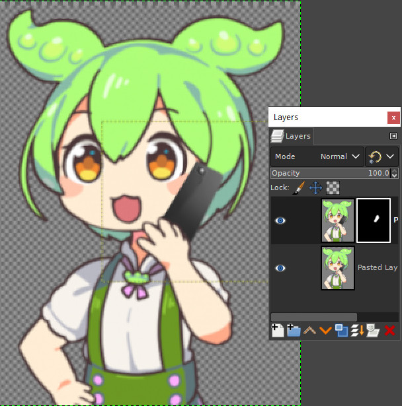Select the Pasted Layer thumbnail

point(338,268)
